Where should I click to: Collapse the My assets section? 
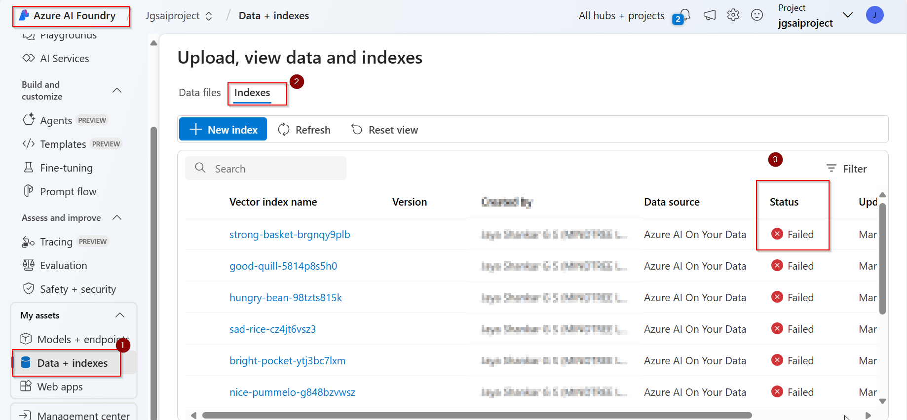click(120, 315)
